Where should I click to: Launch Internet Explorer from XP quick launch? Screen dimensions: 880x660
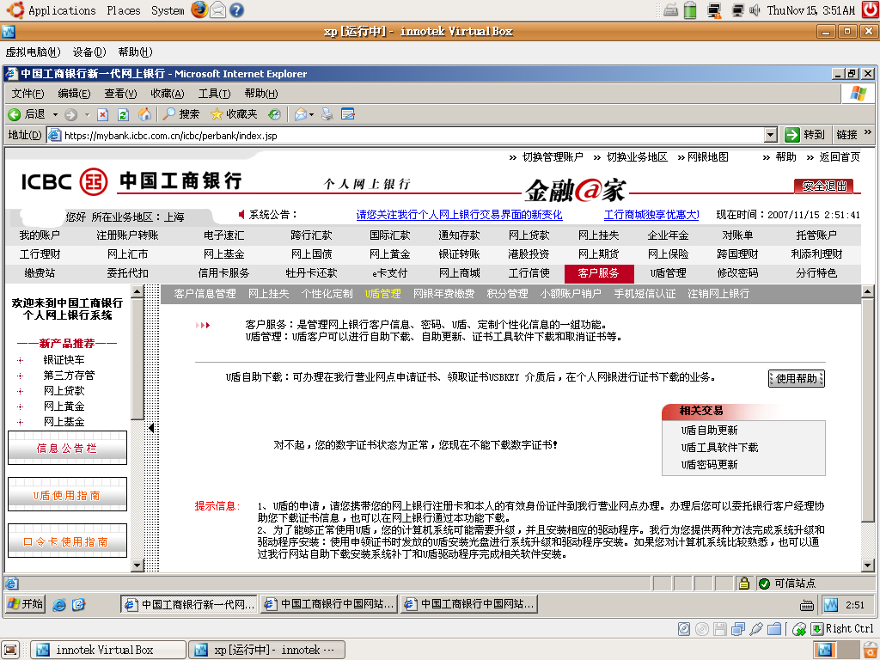pos(59,604)
